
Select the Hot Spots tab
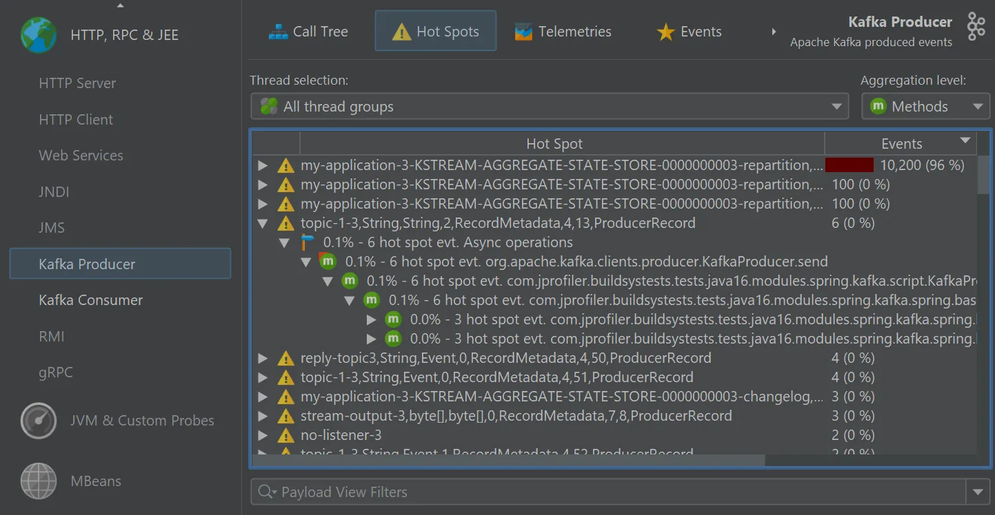(436, 31)
